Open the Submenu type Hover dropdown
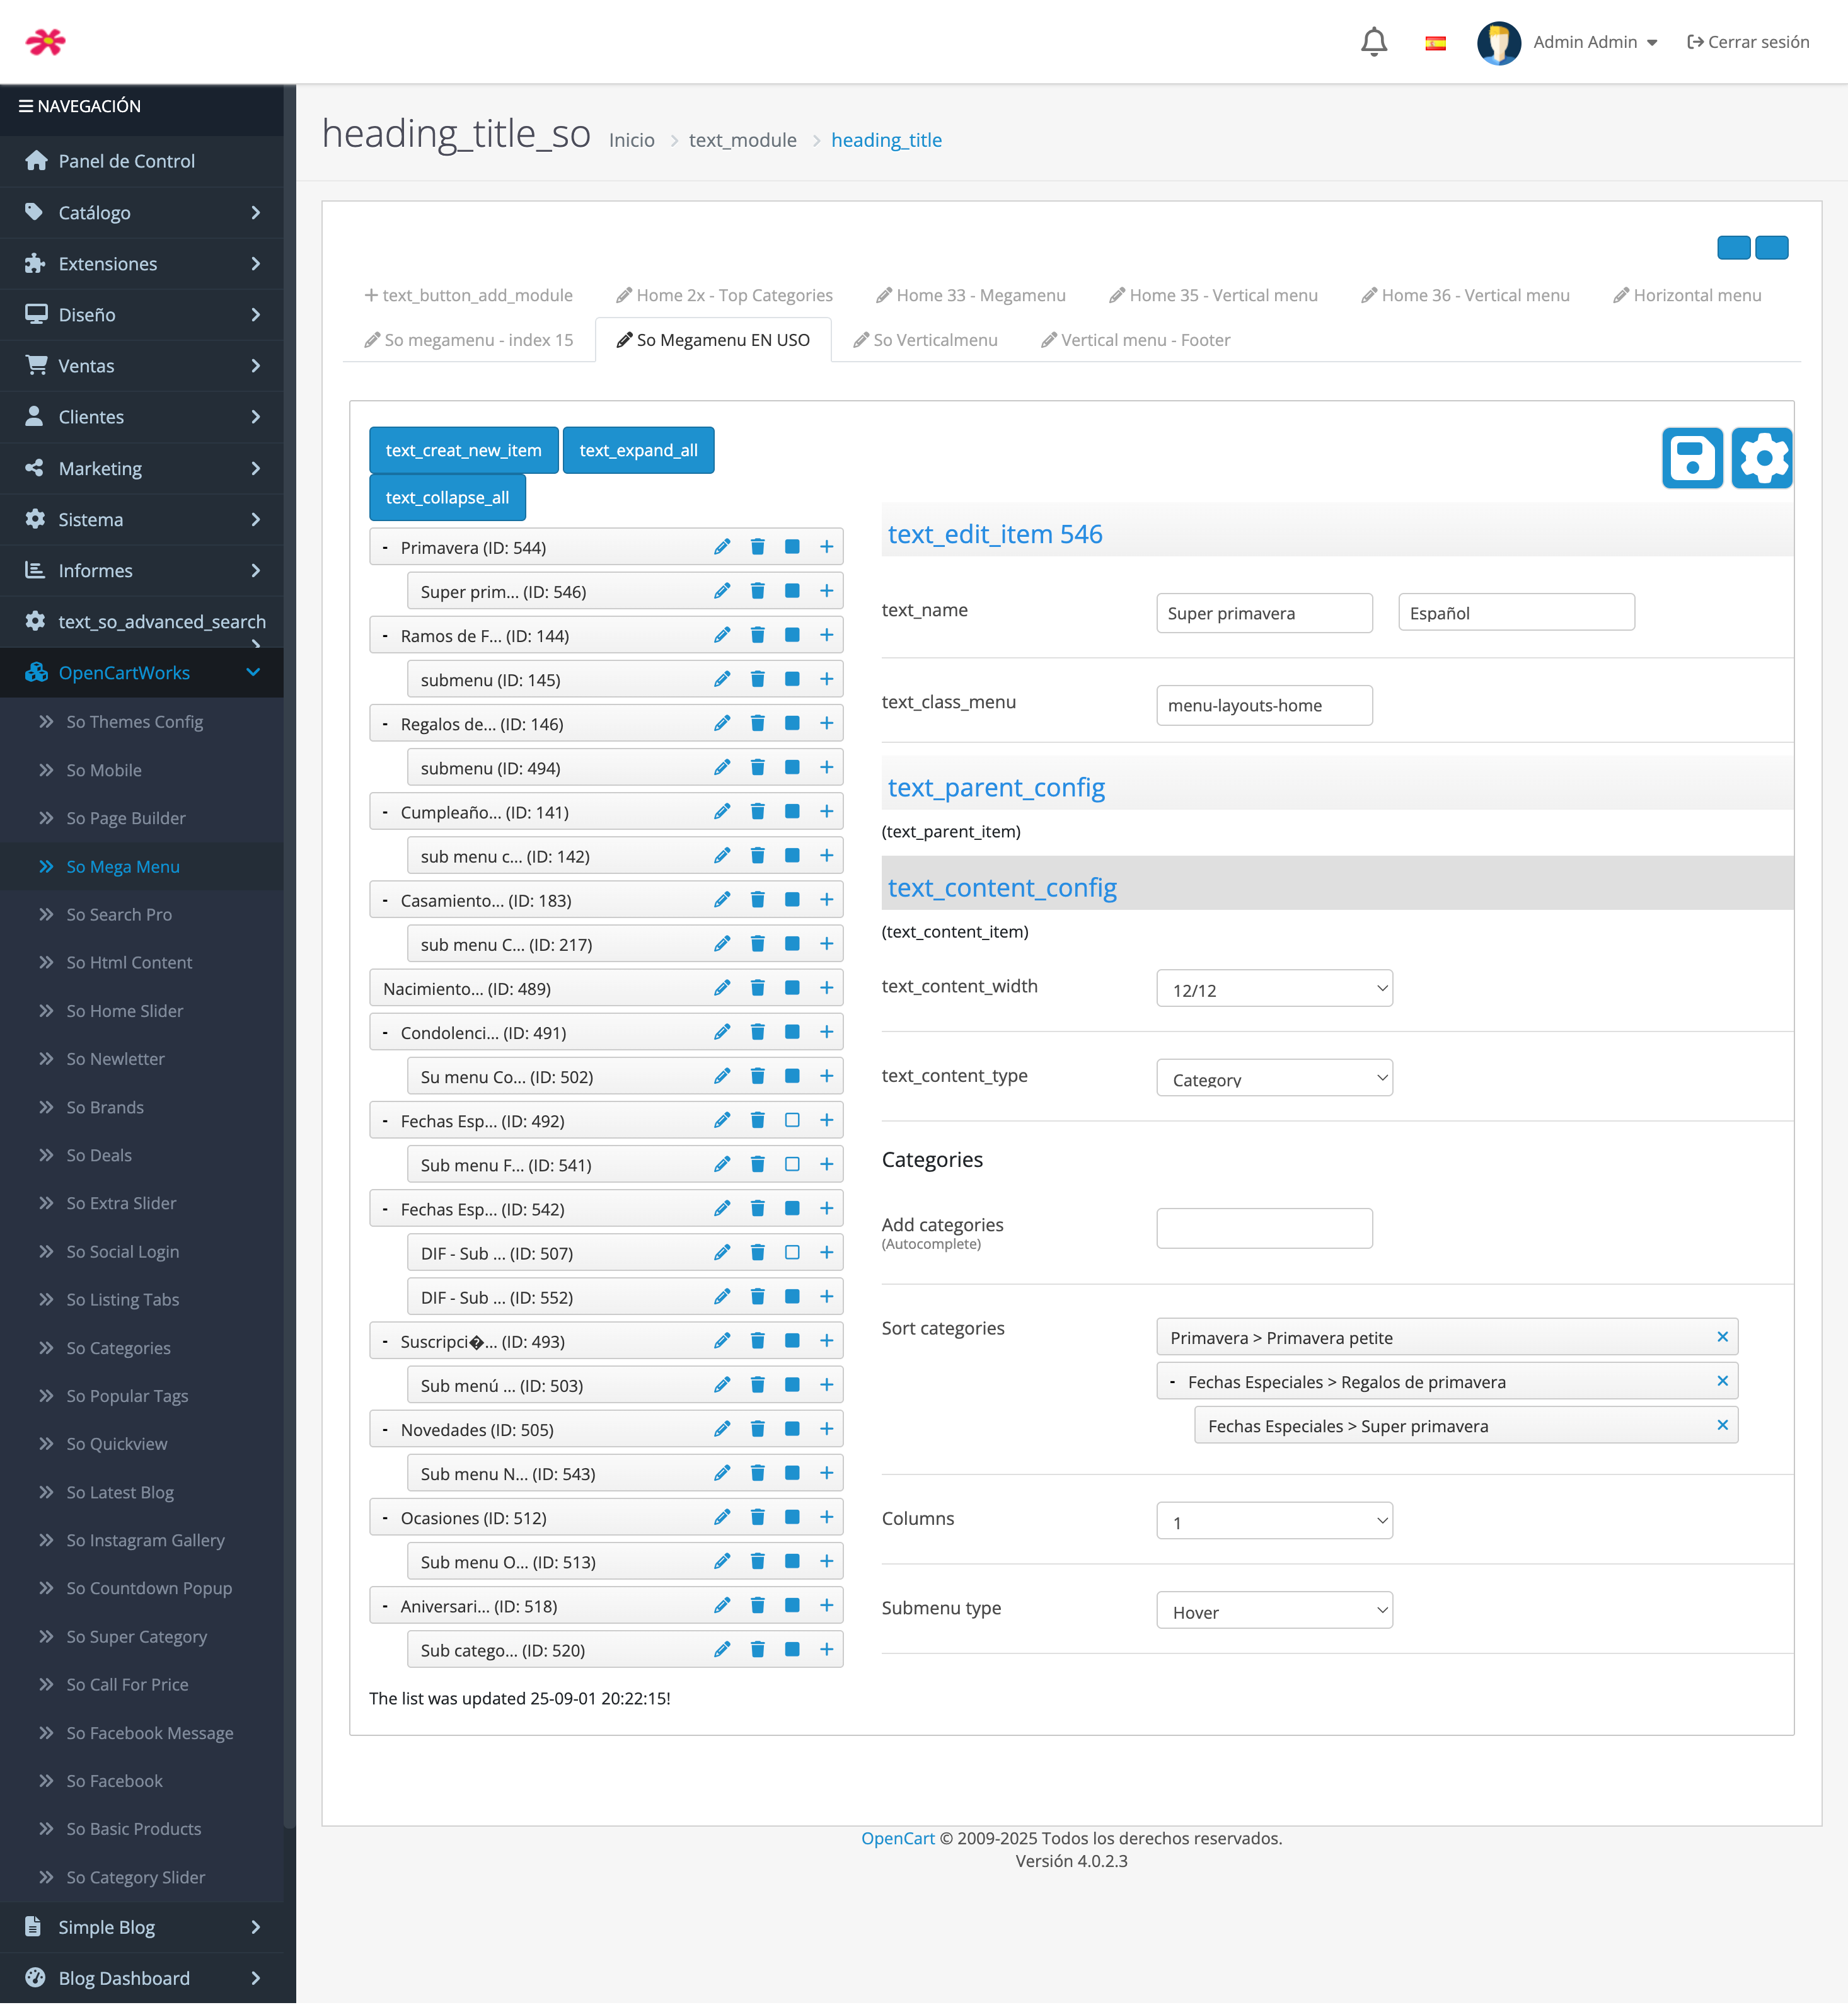 1274,1611
